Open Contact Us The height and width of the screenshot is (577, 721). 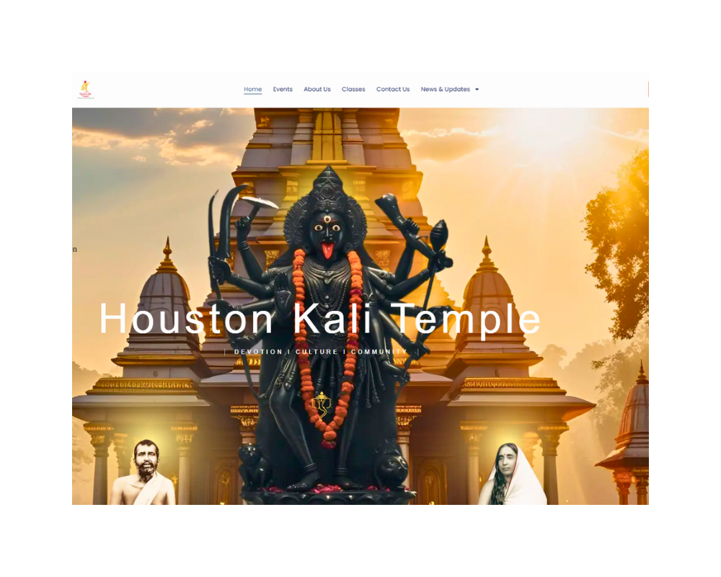point(393,89)
